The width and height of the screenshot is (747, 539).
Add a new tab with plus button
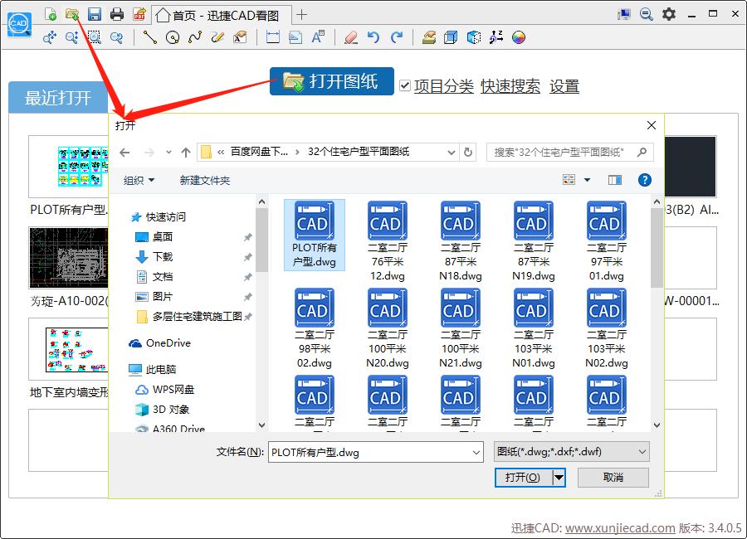[301, 15]
